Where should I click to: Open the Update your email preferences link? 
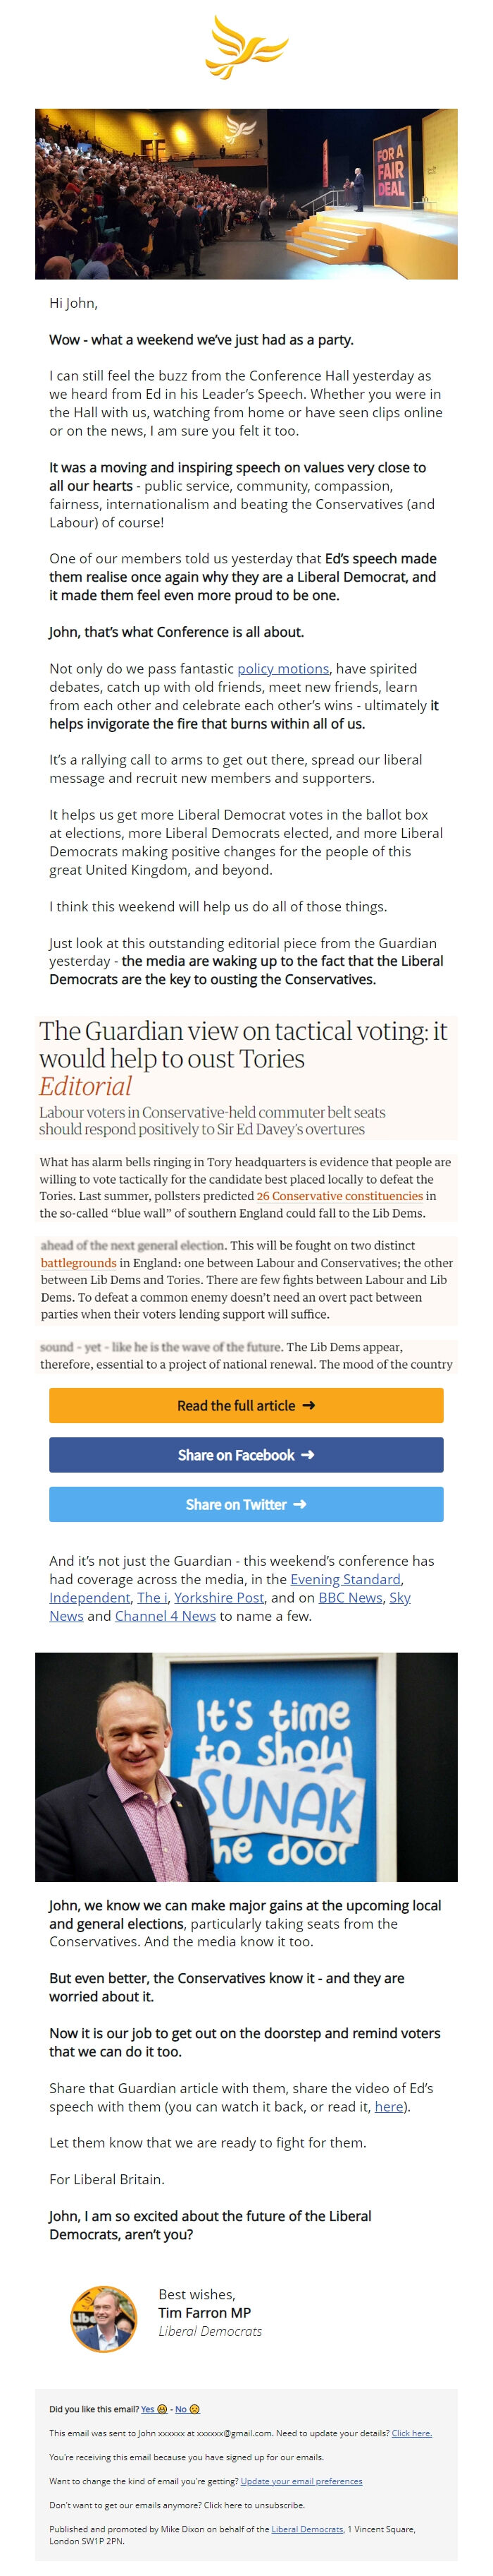pyautogui.click(x=301, y=2481)
